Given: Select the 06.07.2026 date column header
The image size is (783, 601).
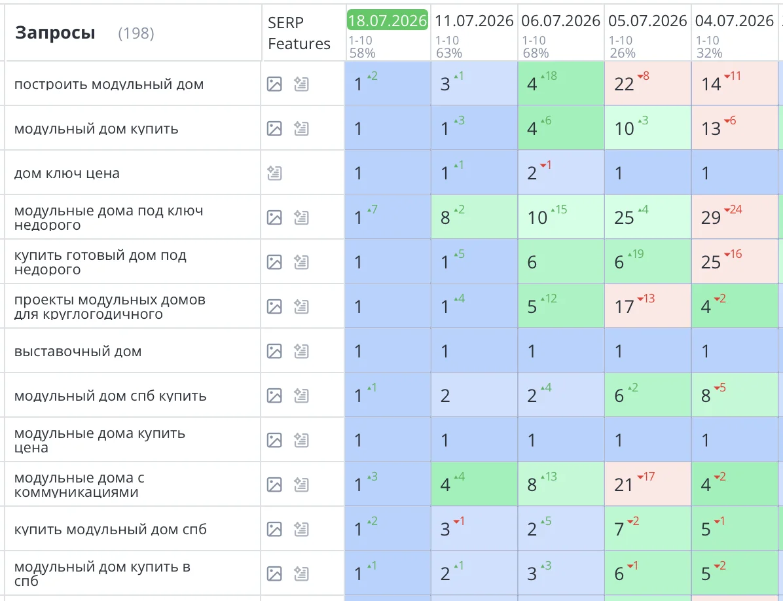Looking at the screenshot, I should (x=561, y=20).
